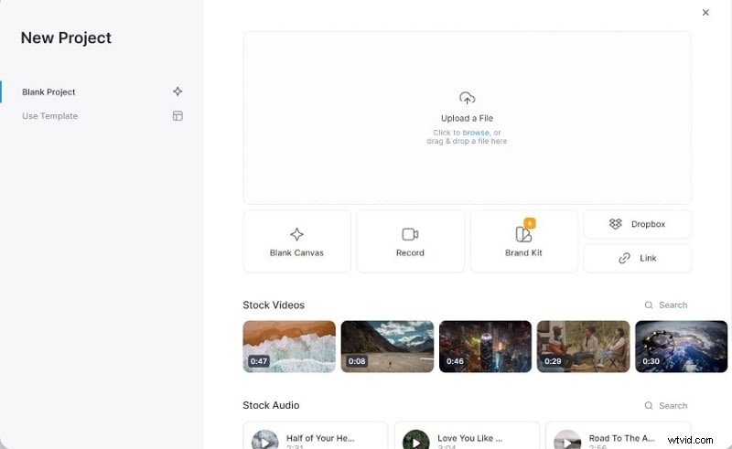732x449 pixels.
Task: Play the Love You Like ... track
Action: (x=416, y=442)
